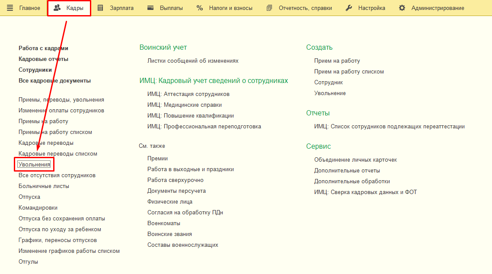Click the documents icon for Отчетность, справки

pos(270,8)
